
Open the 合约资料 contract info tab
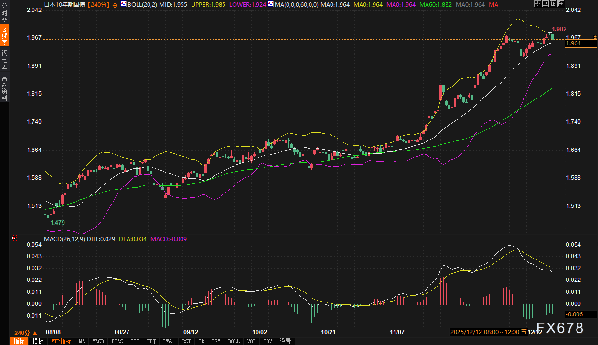[4, 87]
